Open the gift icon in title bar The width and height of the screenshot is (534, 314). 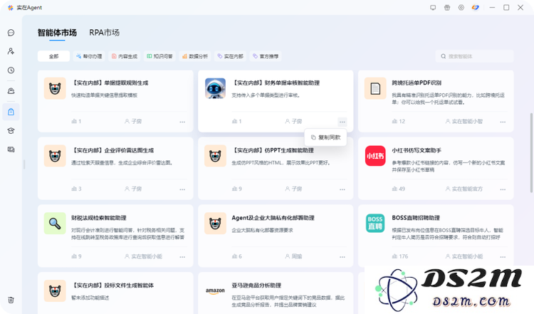click(447, 8)
